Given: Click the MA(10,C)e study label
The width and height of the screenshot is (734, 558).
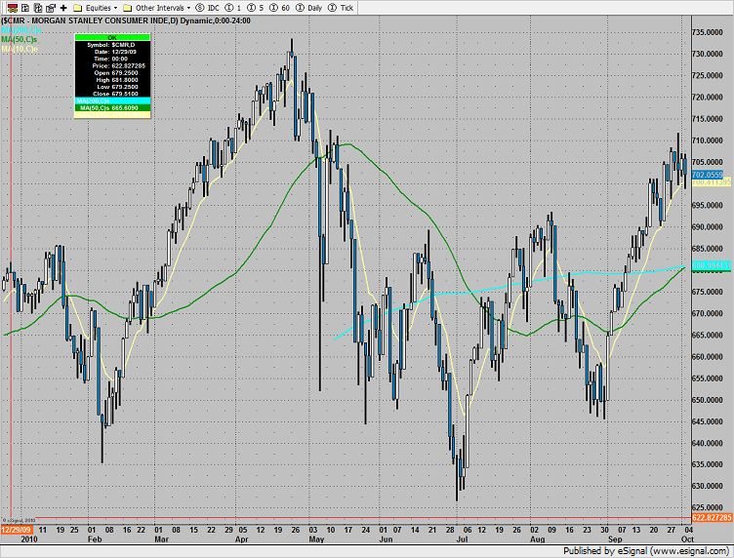Looking at the screenshot, I should coord(20,49).
